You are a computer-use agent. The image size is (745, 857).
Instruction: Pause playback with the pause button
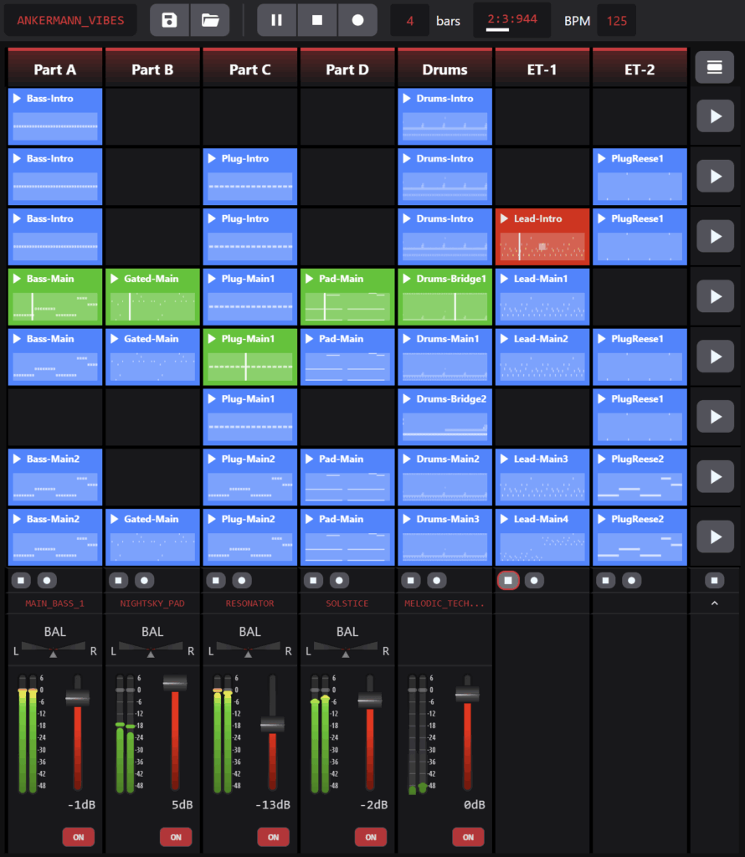(277, 20)
